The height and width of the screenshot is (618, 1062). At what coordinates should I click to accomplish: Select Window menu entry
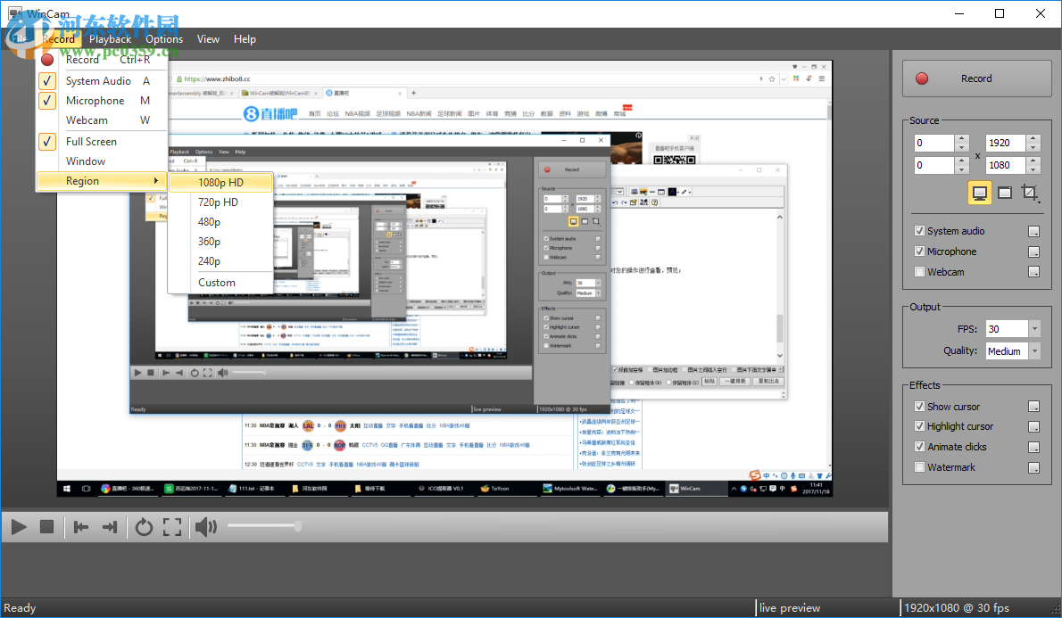[102, 161]
